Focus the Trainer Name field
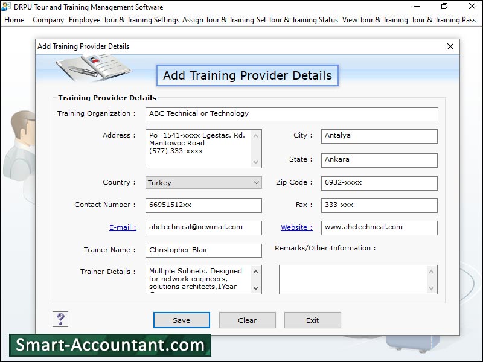 click(x=203, y=250)
